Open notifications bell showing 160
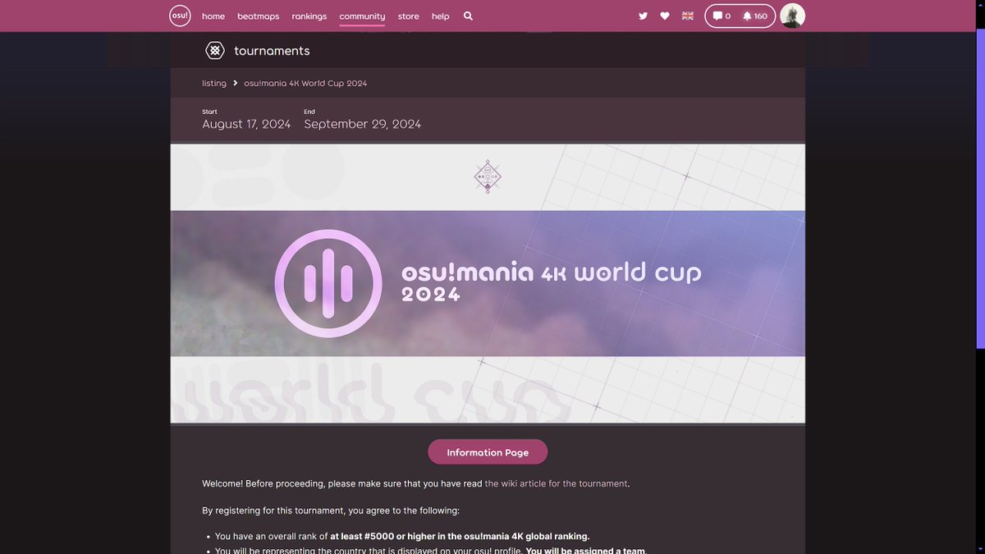 pyautogui.click(x=755, y=16)
